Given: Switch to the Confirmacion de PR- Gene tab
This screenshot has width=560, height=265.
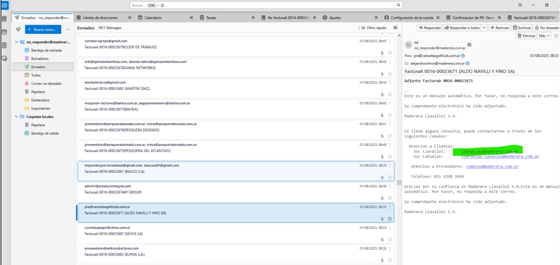Looking at the screenshot, I should (x=473, y=17).
